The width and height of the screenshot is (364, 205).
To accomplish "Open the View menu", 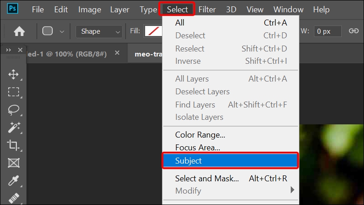I will (255, 10).
